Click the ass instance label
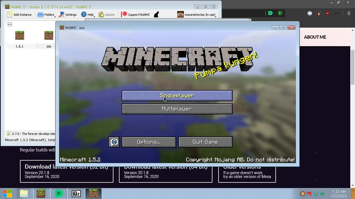355x199 pixels. click(49, 46)
